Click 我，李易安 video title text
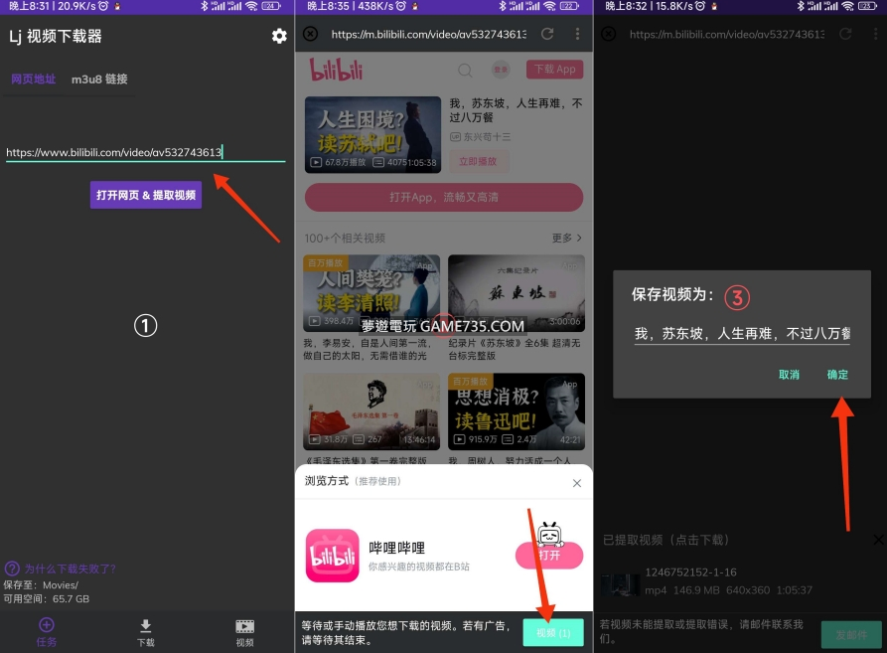 click(x=367, y=350)
